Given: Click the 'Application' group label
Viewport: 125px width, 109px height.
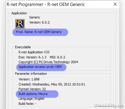Looking at the screenshot, I should click(19, 13).
